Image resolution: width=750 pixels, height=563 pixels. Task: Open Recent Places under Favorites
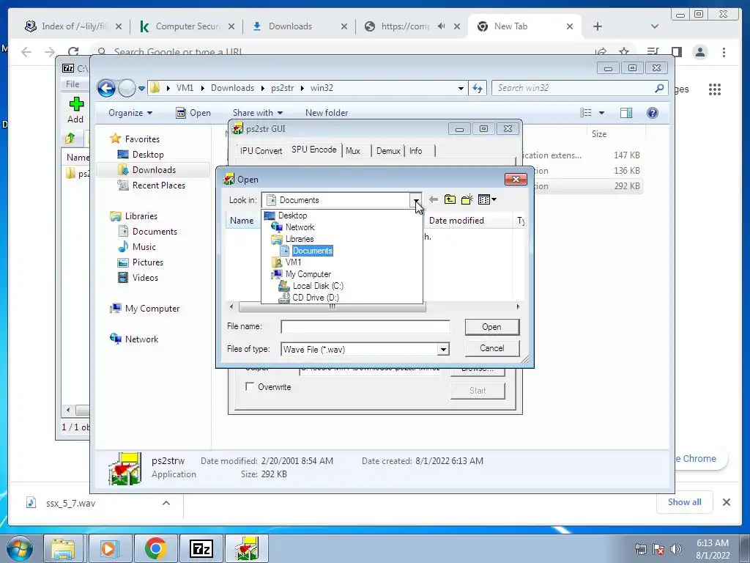[158, 185]
